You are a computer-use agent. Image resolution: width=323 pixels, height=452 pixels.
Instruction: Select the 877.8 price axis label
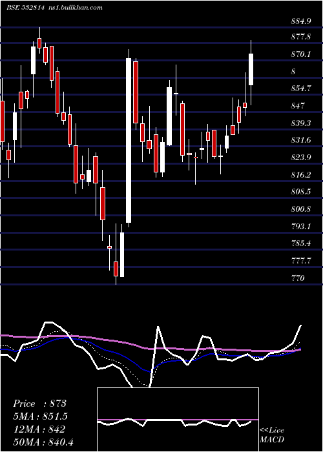[301, 37]
